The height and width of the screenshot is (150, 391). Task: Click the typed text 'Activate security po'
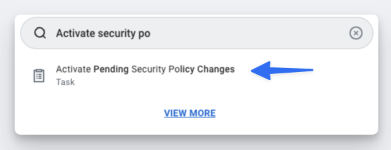(103, 33)
